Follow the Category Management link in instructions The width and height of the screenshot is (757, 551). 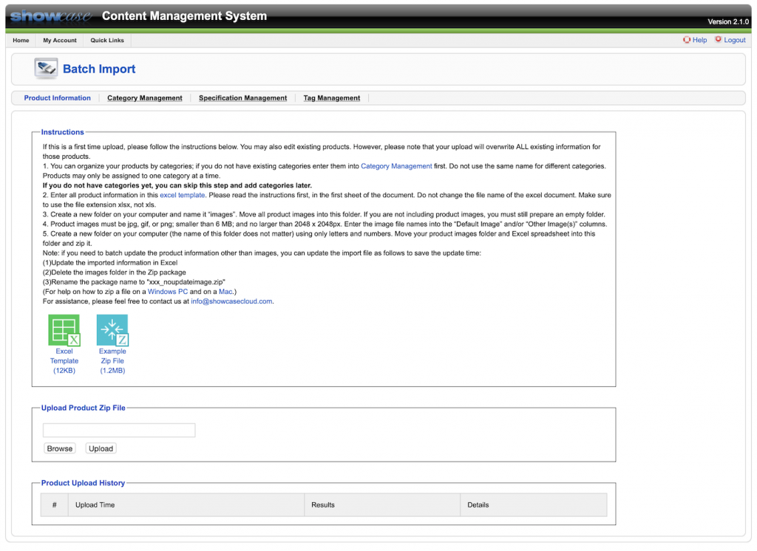396,166
